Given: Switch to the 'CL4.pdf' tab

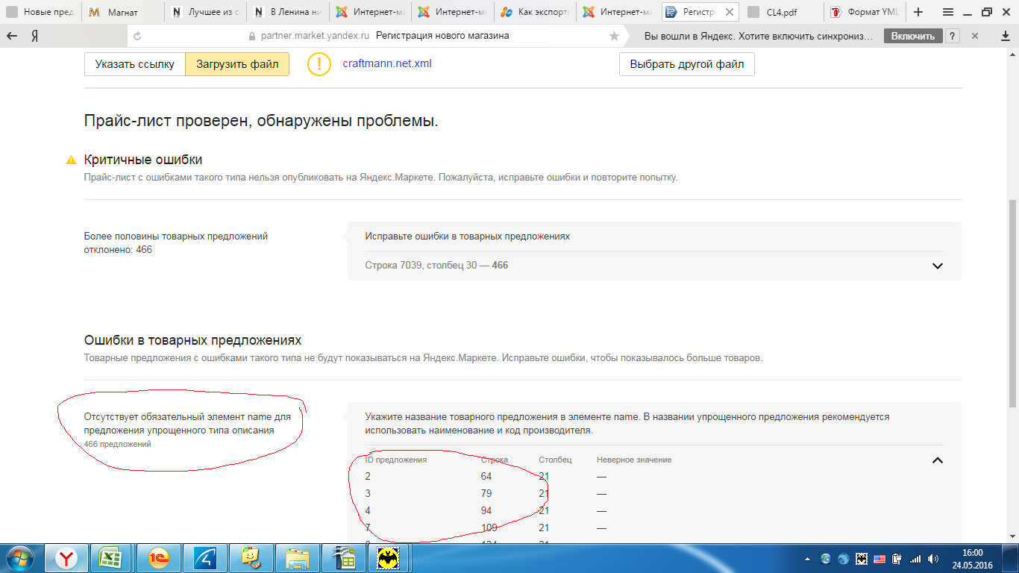Looking at the screenshot, I should pos(782,12).
